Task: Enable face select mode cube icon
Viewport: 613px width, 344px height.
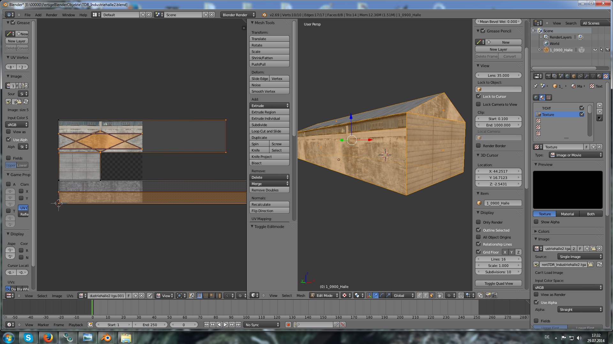Action: (x=432, y=296)
